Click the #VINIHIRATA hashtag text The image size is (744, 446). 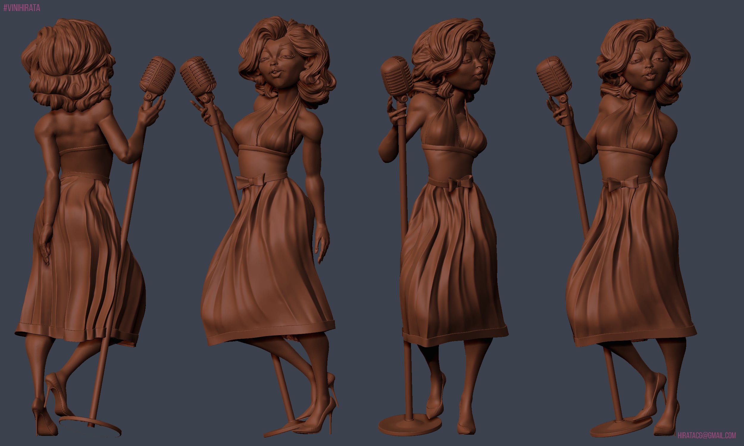click(22, 8)
